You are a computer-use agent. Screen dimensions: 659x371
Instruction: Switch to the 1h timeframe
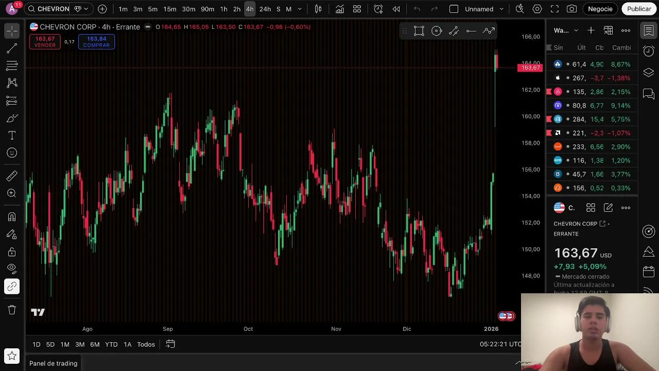pyautogui.click(x=223, y=9)
